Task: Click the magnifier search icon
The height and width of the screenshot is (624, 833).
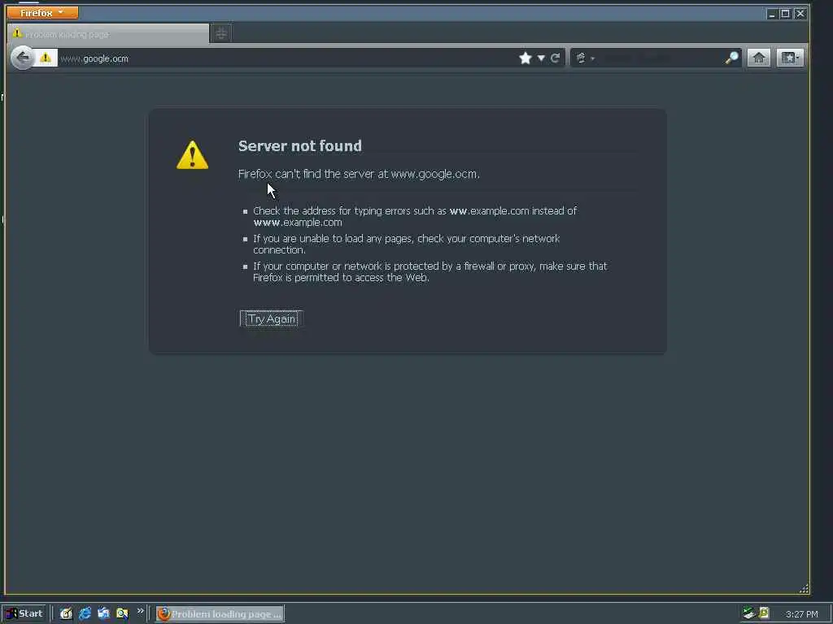Action: coord(731,58)
